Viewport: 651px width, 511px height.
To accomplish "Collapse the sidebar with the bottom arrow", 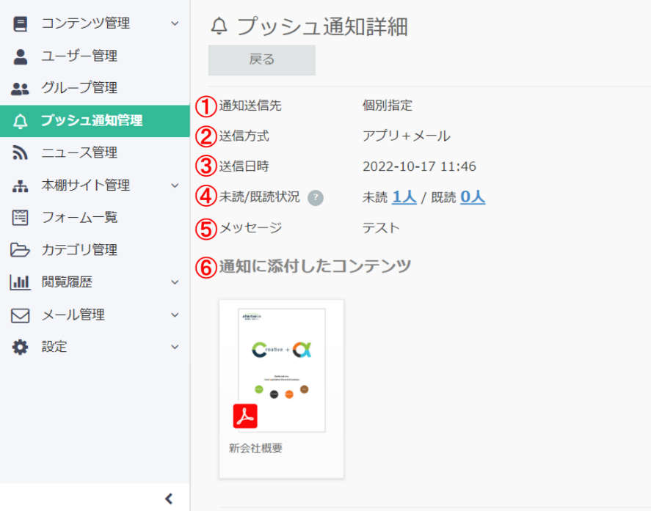I will click(169, 498).
